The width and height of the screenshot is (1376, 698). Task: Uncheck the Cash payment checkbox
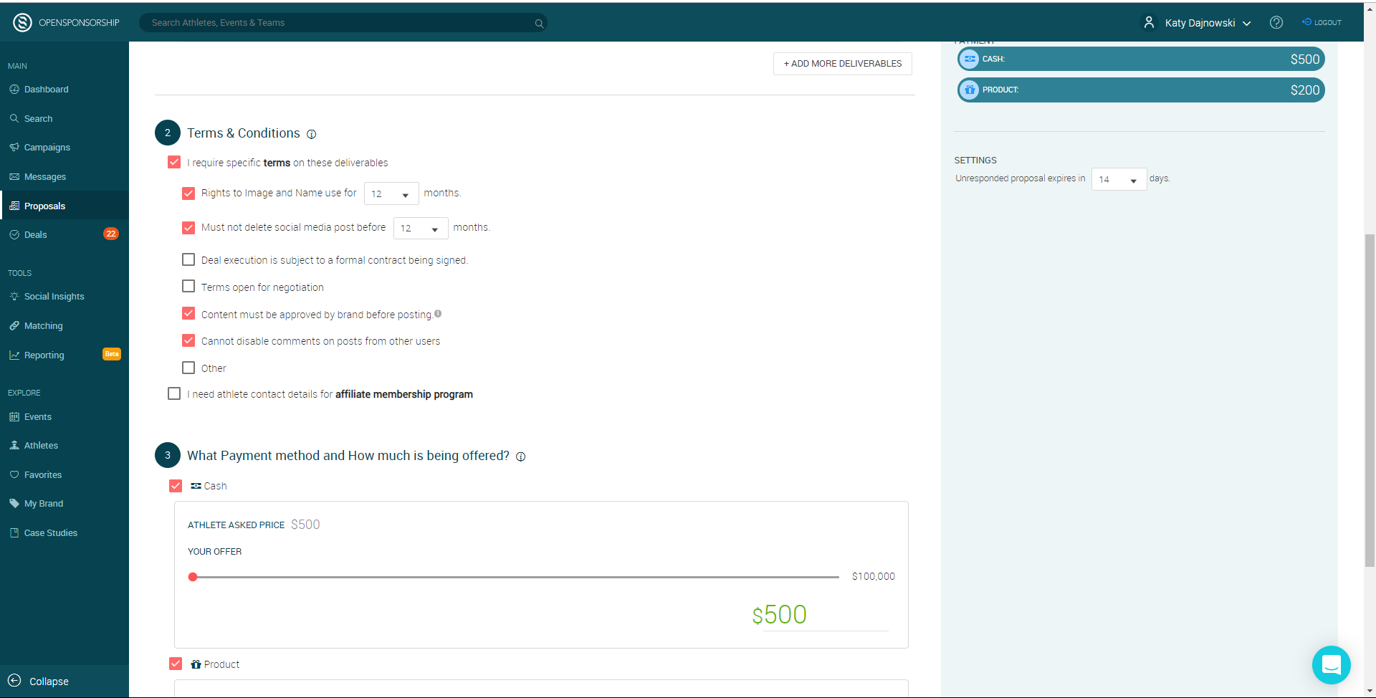click(x=176, y=486)
